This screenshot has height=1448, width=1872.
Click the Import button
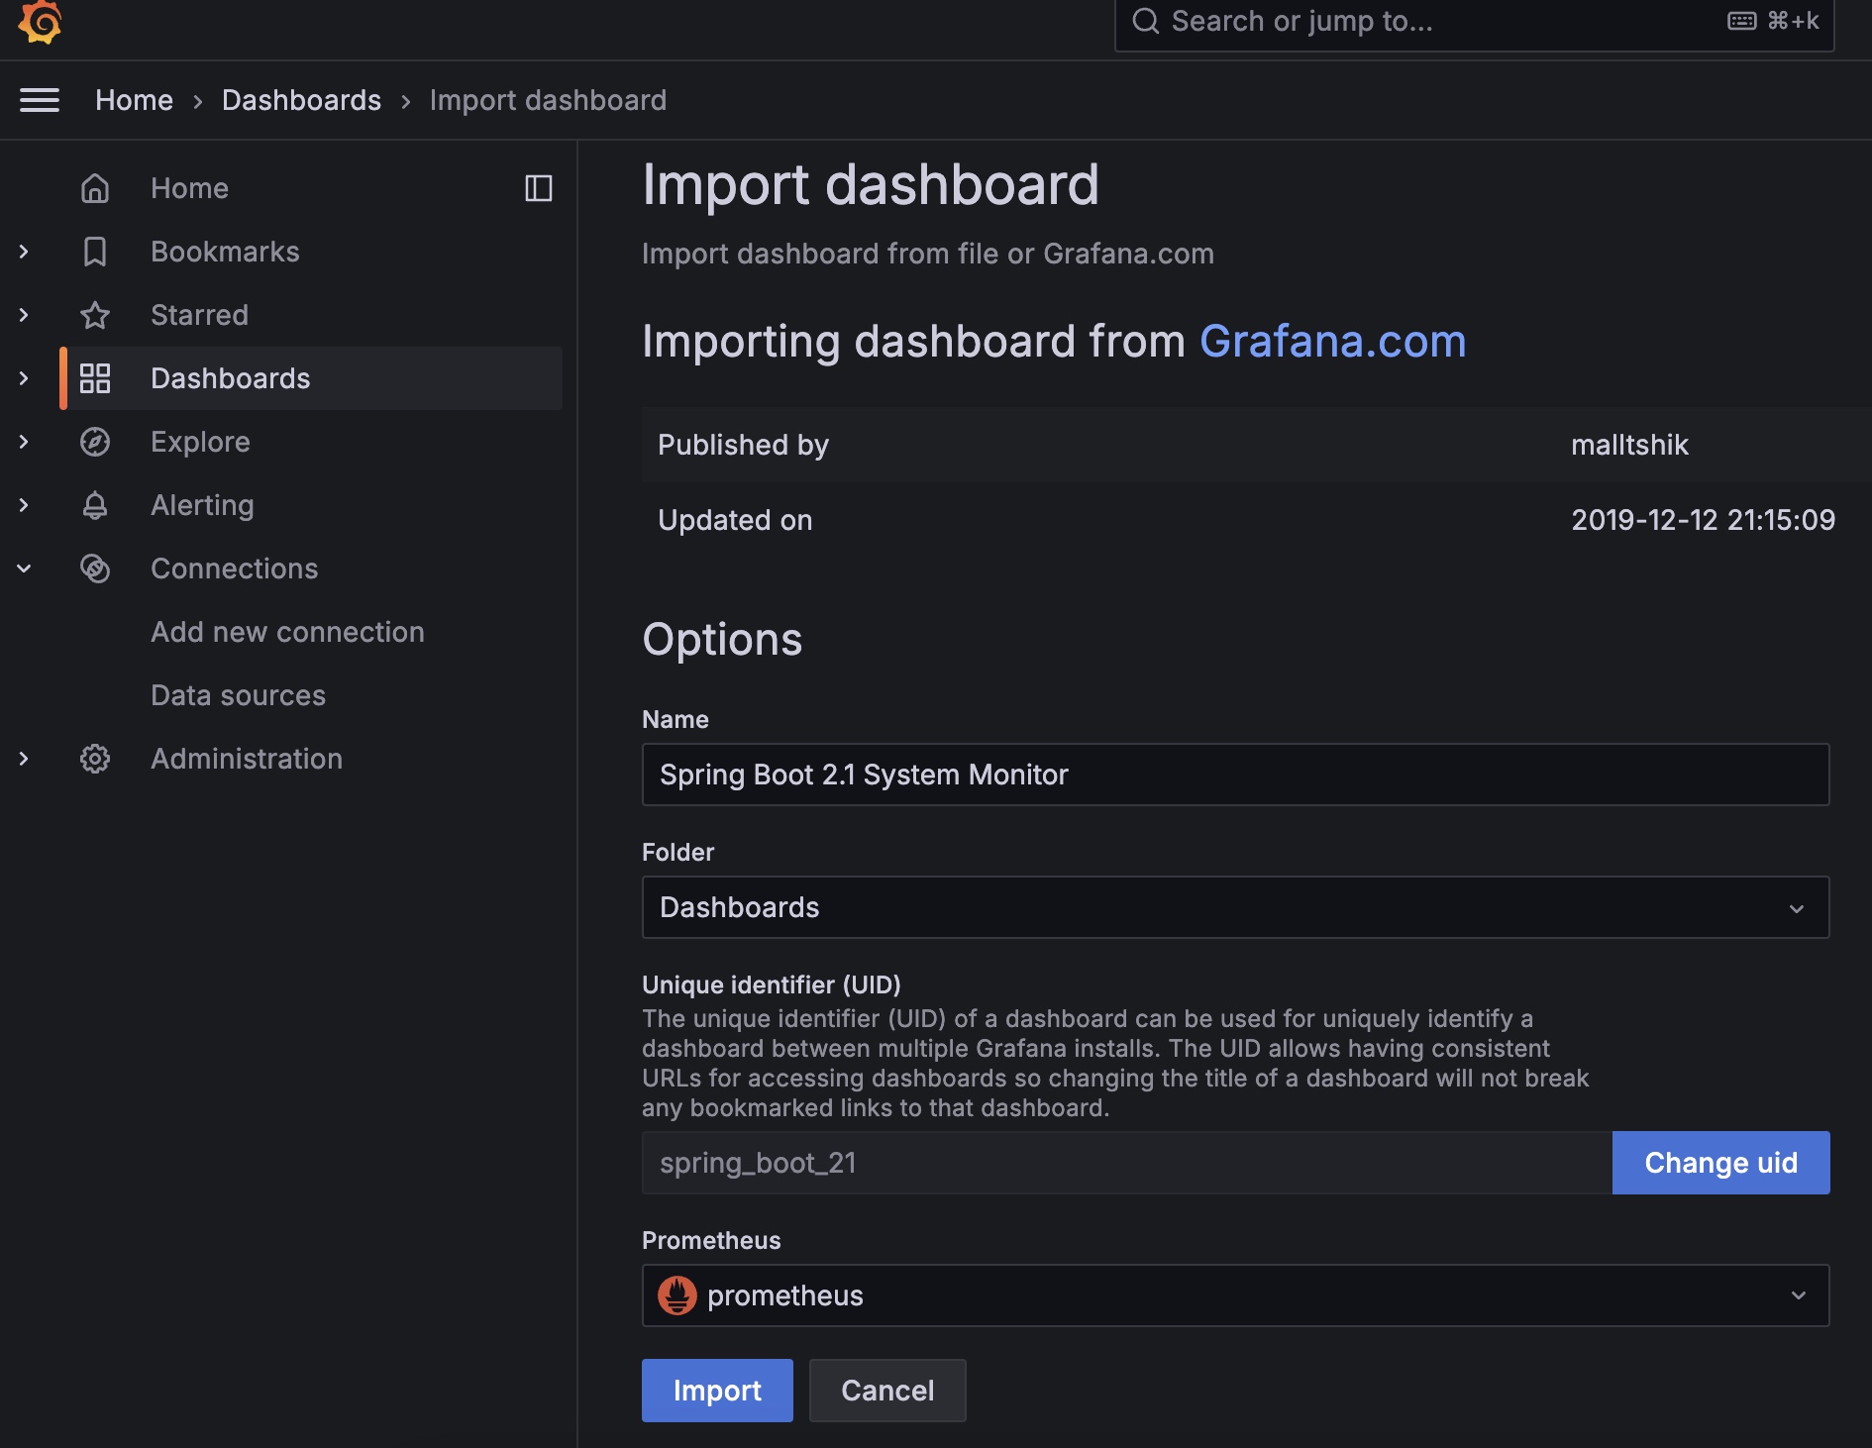pos(717,1391)
